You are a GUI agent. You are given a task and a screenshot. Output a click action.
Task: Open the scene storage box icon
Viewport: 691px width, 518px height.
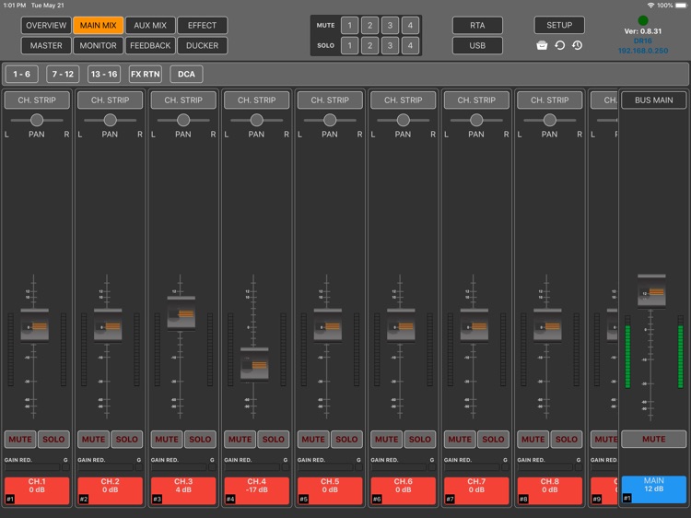tap(542, 45)
